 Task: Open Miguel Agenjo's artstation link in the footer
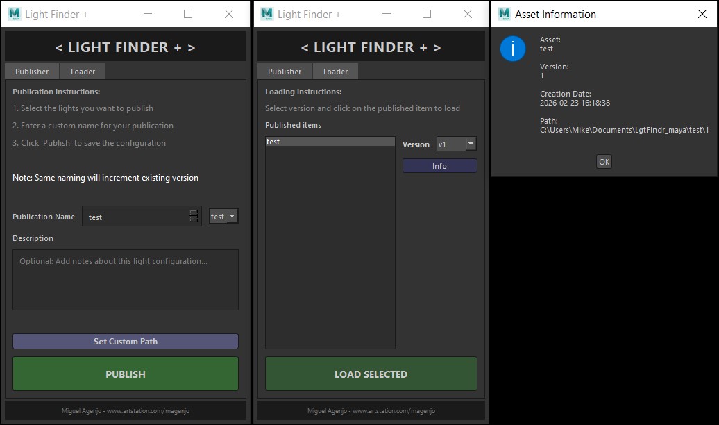coord(125,410)
